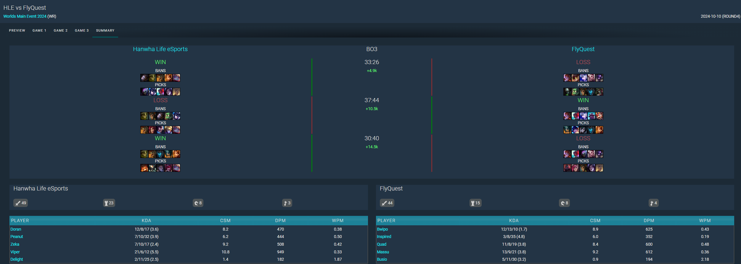Open player Bwipo's profile link
Viewport: 741px width, 264px height.
[382, 229]
